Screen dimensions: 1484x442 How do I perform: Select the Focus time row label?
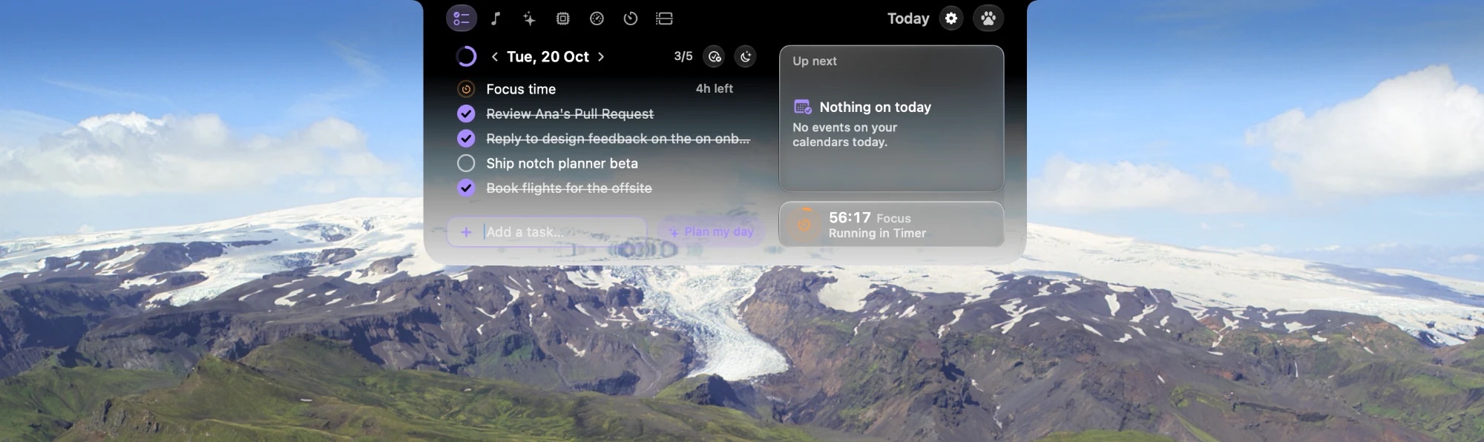(521, 89)
